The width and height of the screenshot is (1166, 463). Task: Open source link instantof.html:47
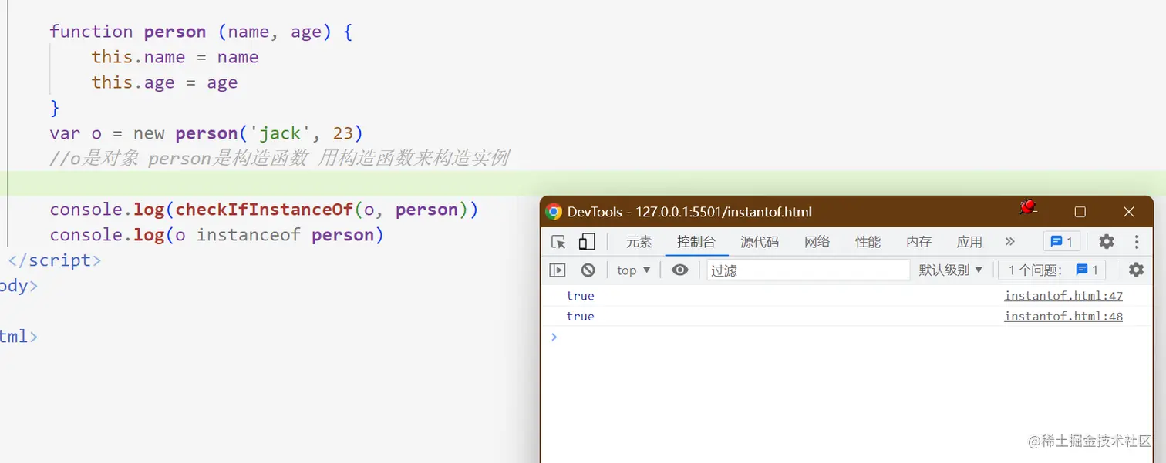tap(1063, 296)
